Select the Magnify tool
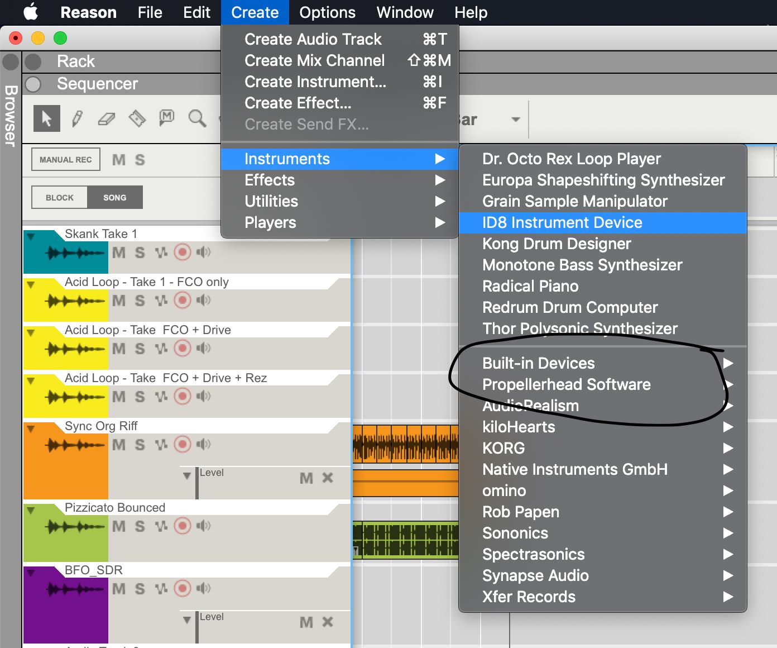 [x=197, y=118]
